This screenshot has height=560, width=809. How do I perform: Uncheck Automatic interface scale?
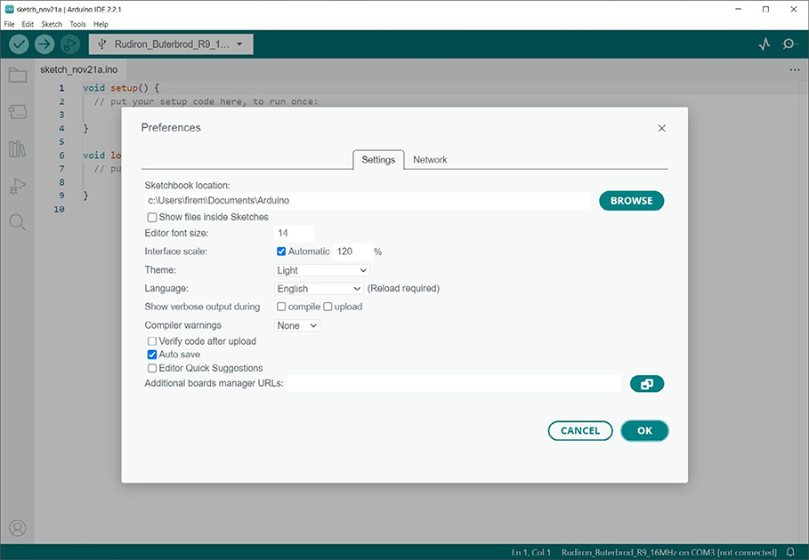pos(281,252)
